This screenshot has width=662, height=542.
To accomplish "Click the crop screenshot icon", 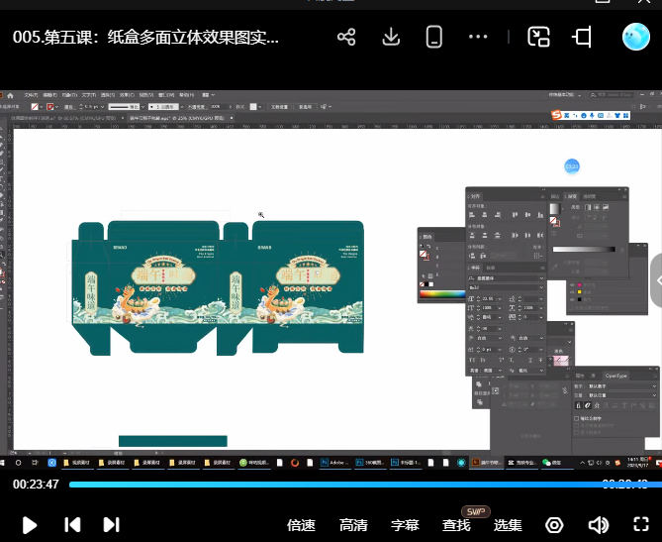I will pyautogui.click(x=583, y=38).
